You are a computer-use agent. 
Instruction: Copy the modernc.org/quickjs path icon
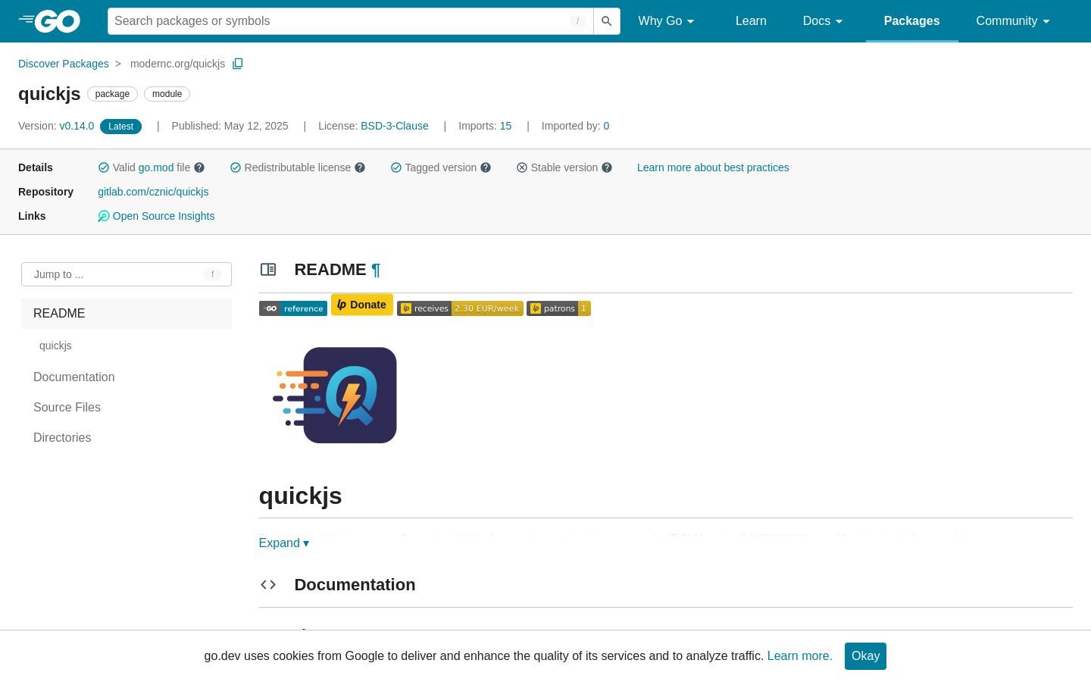click(x=238, y=64)
